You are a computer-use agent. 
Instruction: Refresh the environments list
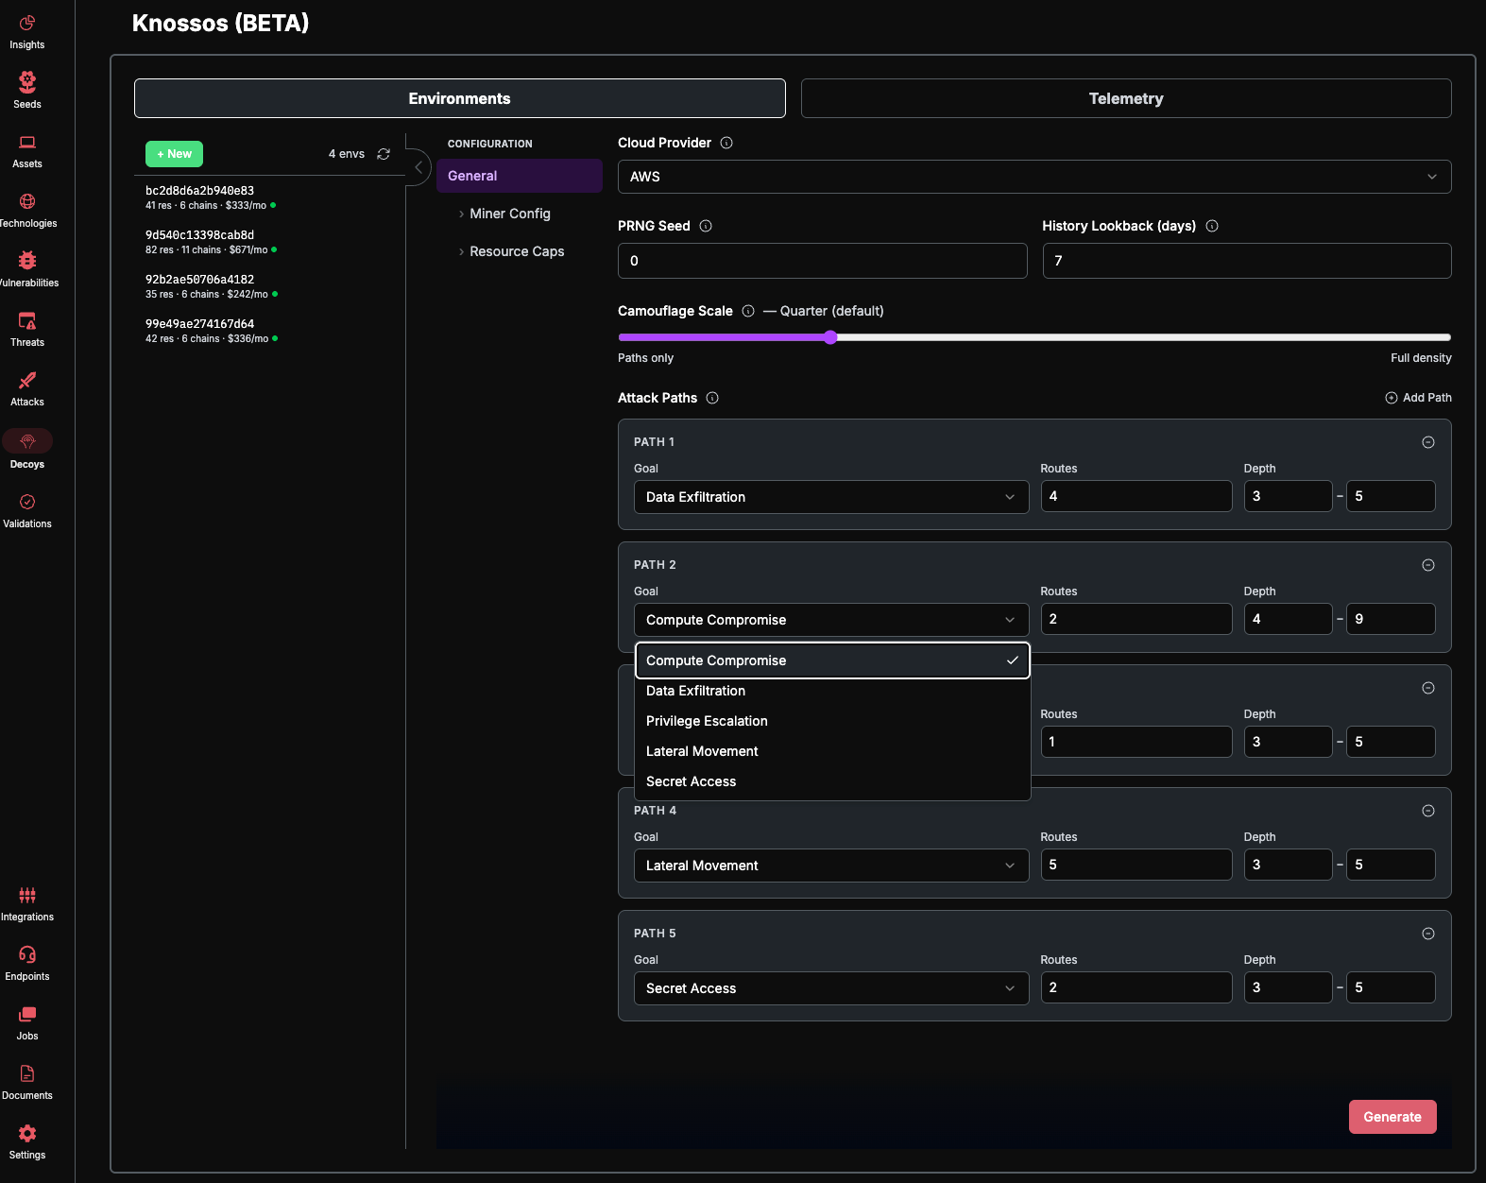click(x=384, y=154)
